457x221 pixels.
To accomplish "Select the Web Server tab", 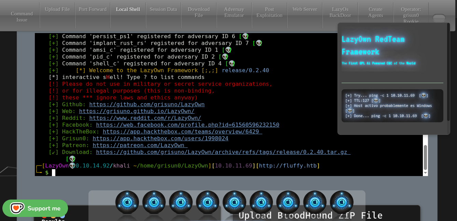I will (305, 9).
